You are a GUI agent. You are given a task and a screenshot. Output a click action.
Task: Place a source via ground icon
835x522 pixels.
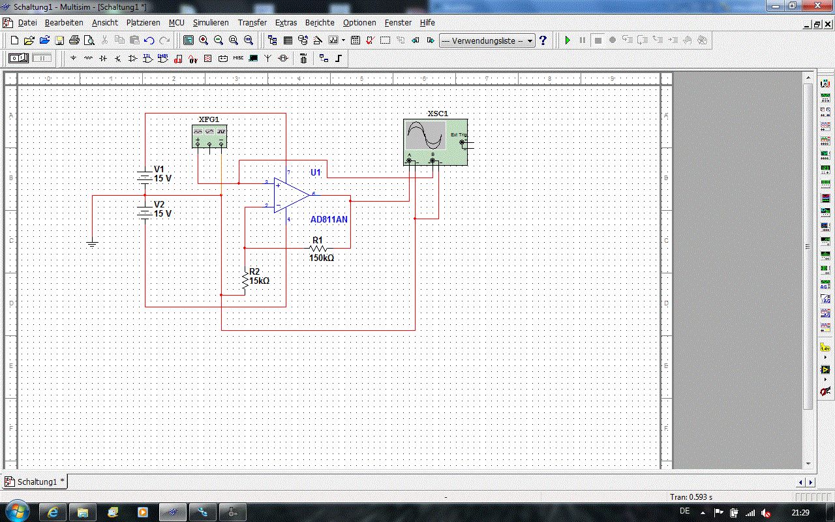tap(73, 58)
